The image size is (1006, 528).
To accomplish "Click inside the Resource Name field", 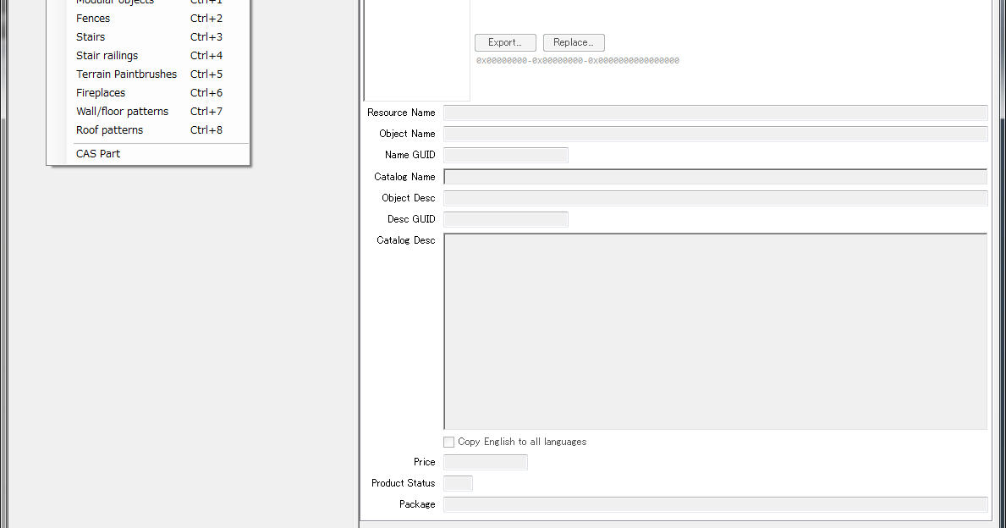I will (x=715, y=112).
